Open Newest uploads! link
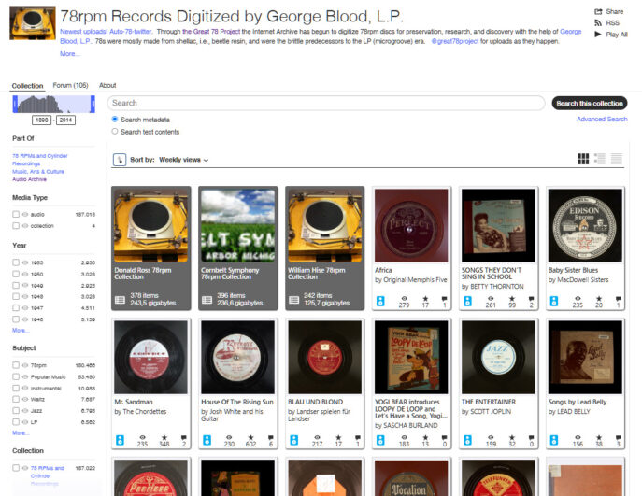This screenshot has width=642, height=496. (x=83, y=32)
